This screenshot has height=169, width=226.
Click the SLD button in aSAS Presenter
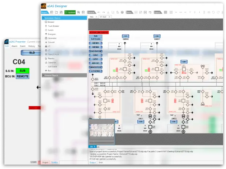[31, 53]
